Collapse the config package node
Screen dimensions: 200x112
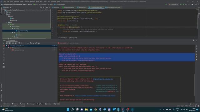pyautogui.click(x=12, y=29)
